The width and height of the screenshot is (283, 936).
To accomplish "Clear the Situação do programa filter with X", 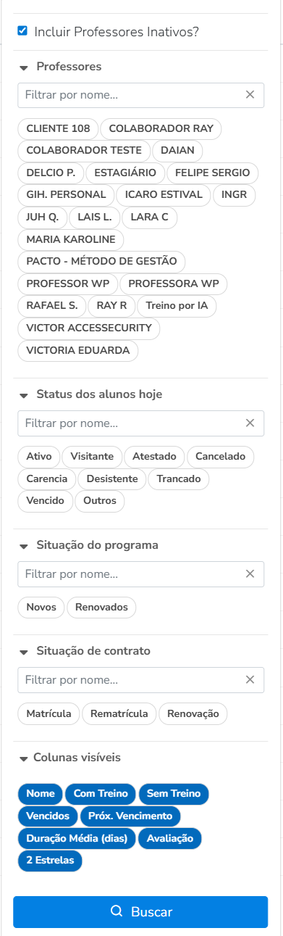I will tap(250, 573).
